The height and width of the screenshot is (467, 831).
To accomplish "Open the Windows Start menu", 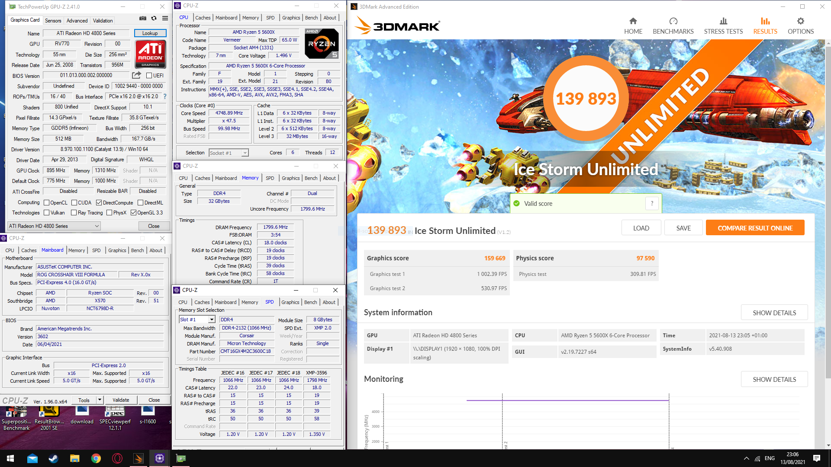I will point(10,458).
